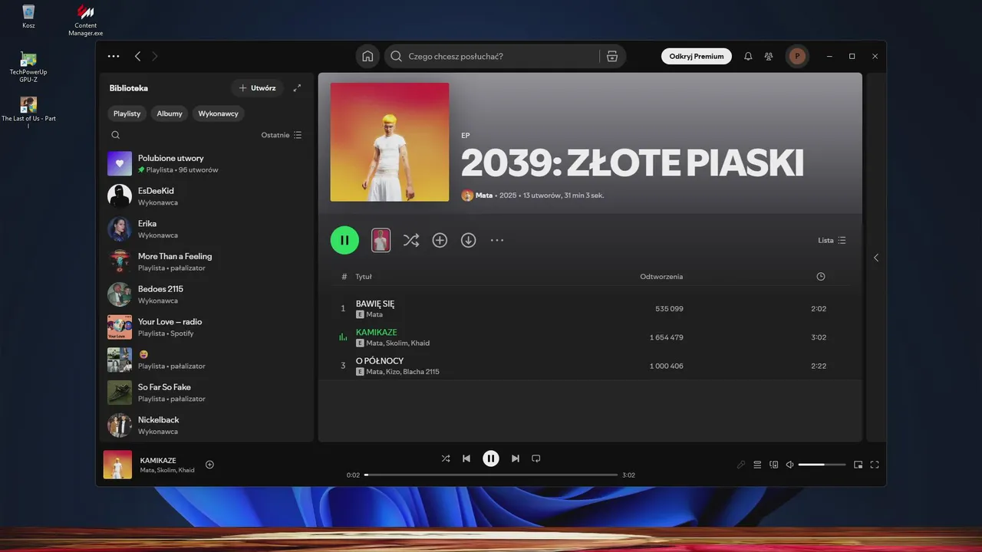This screenshot has height=552, width=982.
Task: Open the Mata artist link in header
Action: [484, 195]
